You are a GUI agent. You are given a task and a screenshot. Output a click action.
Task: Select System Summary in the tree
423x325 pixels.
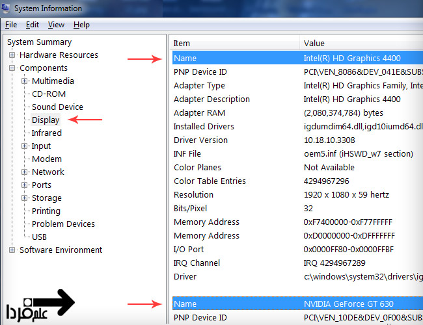39,42
